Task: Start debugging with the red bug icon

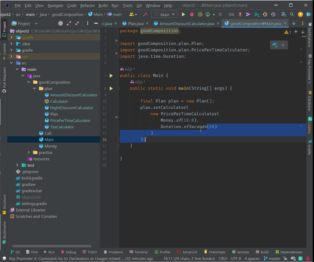Action: (x=192, y=15)
